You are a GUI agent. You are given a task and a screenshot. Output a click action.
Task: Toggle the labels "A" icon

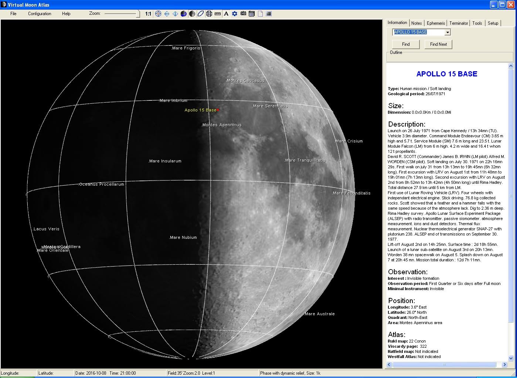pyautogui.click(x=226, y=14)
